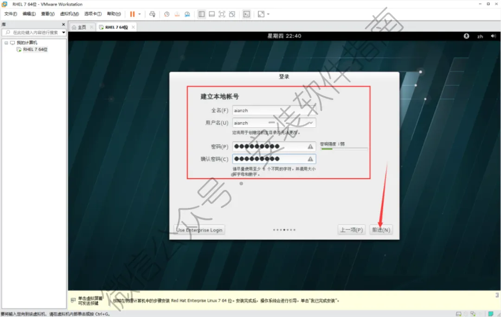Open the library search dropdown arrow
The image size is (501, 317).
[x=64, y=32]
